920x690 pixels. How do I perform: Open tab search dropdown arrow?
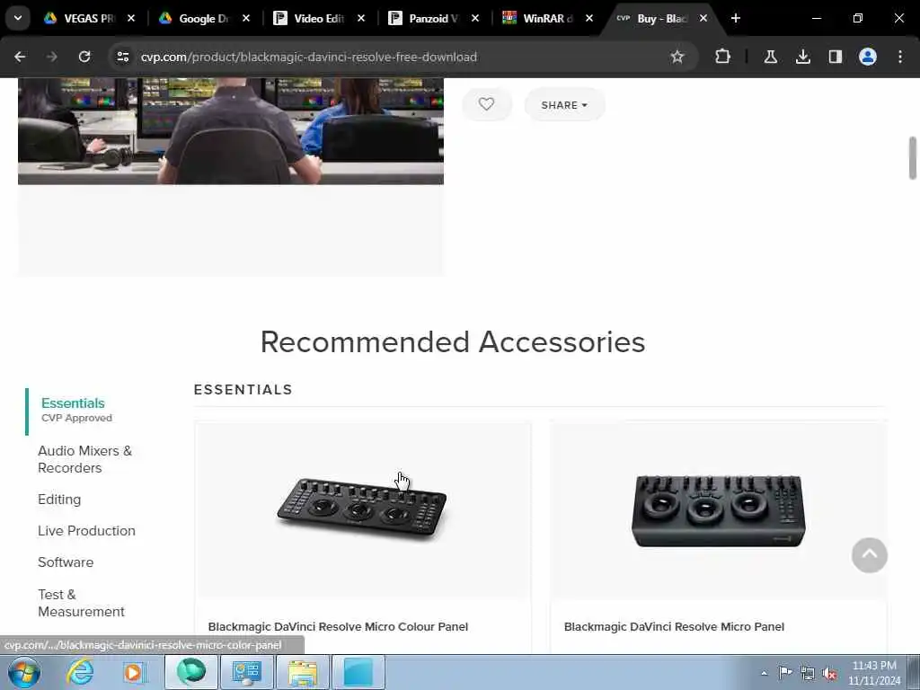point(18,18)
